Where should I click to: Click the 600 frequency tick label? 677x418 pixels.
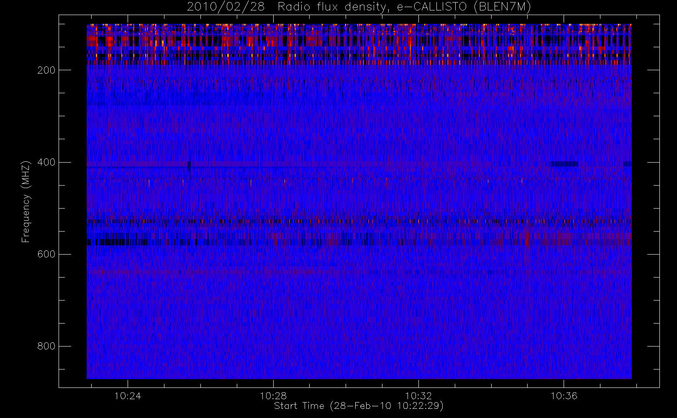tap(46, 254)
